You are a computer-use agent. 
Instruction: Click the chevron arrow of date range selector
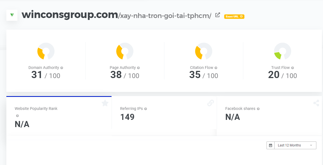click(x=311, y=145)
